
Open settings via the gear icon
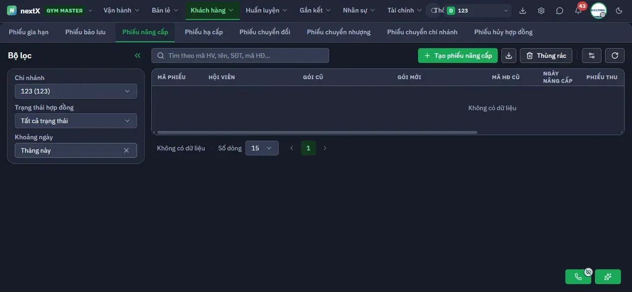[x=541, y=10]
